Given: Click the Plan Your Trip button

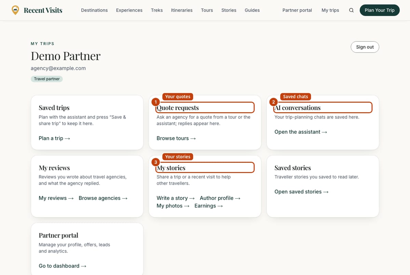Looking at the screenshot, I should [380, 10].
